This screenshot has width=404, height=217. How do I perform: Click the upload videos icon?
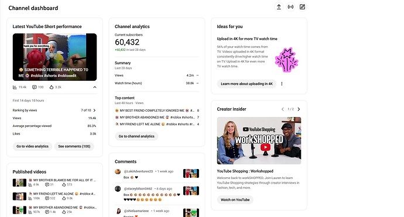(x=279, y=7)
